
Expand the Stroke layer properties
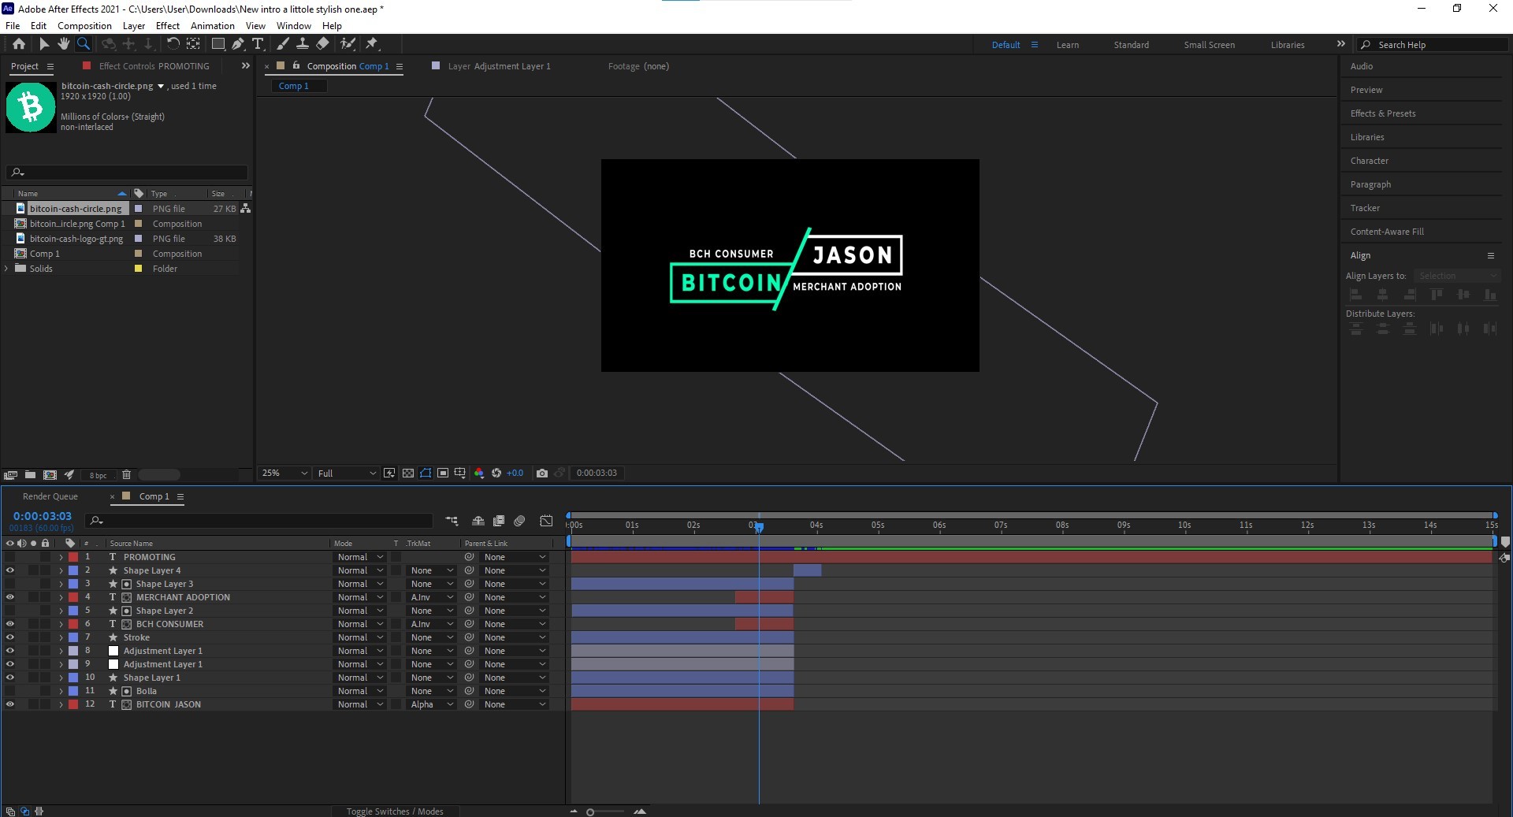61,637
